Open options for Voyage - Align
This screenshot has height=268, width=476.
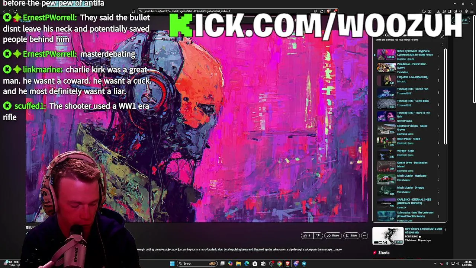(x=439, y=154)
